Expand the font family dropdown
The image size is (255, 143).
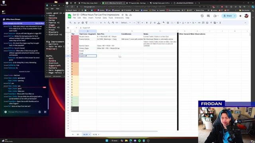point(126,23)
